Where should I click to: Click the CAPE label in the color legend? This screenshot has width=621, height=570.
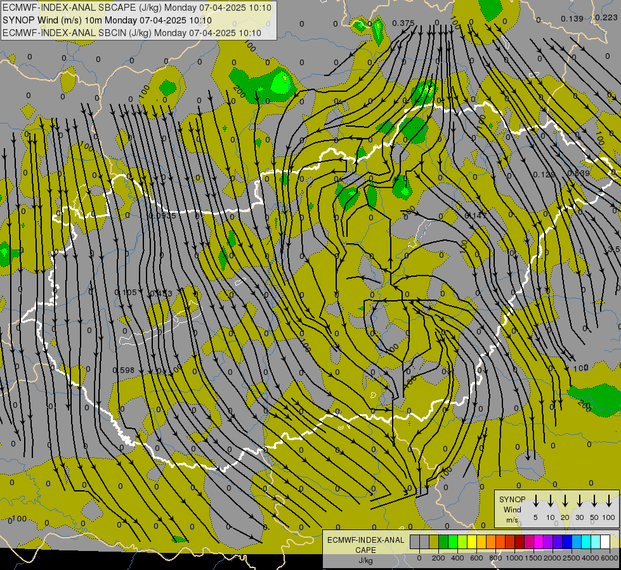[365, 550]
